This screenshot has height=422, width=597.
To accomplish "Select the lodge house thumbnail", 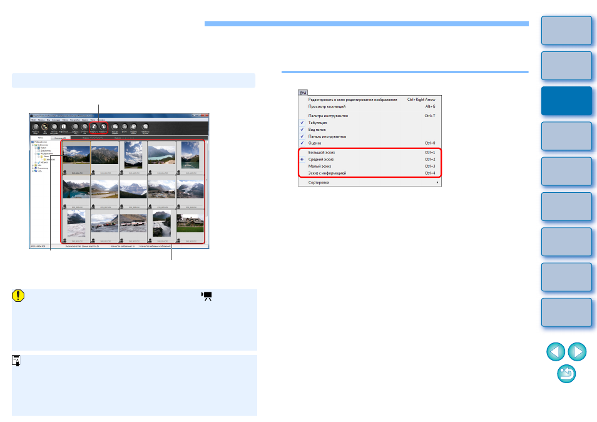I will click(190, 224).
